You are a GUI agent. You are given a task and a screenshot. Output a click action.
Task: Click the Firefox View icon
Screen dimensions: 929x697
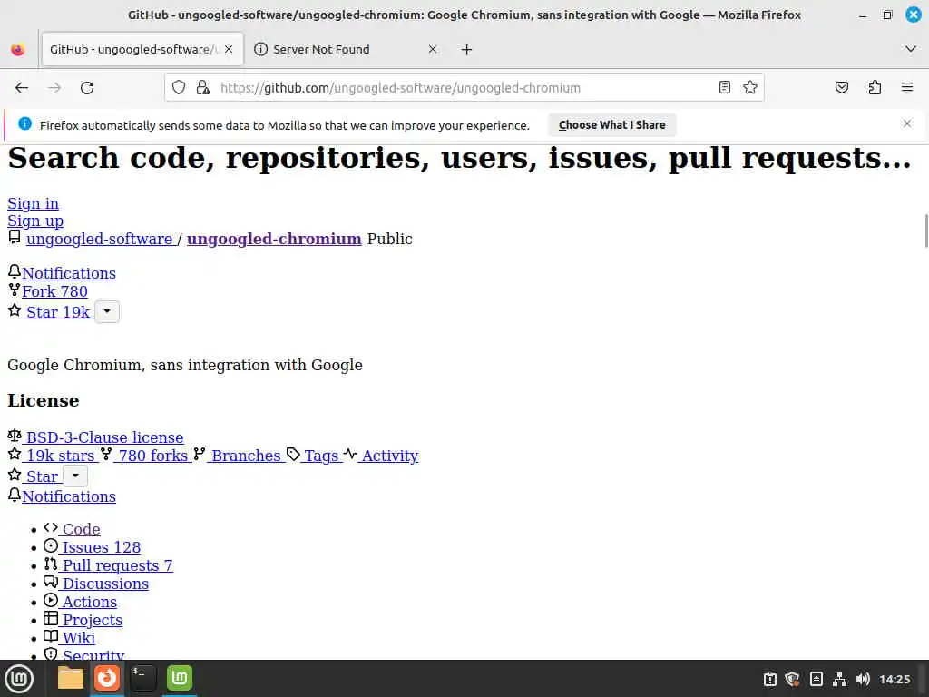coord(18,50)
